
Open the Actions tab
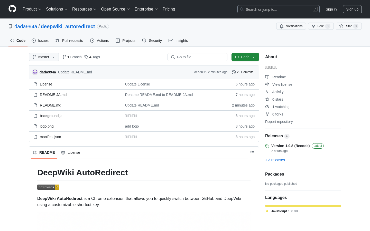point(99,41)
